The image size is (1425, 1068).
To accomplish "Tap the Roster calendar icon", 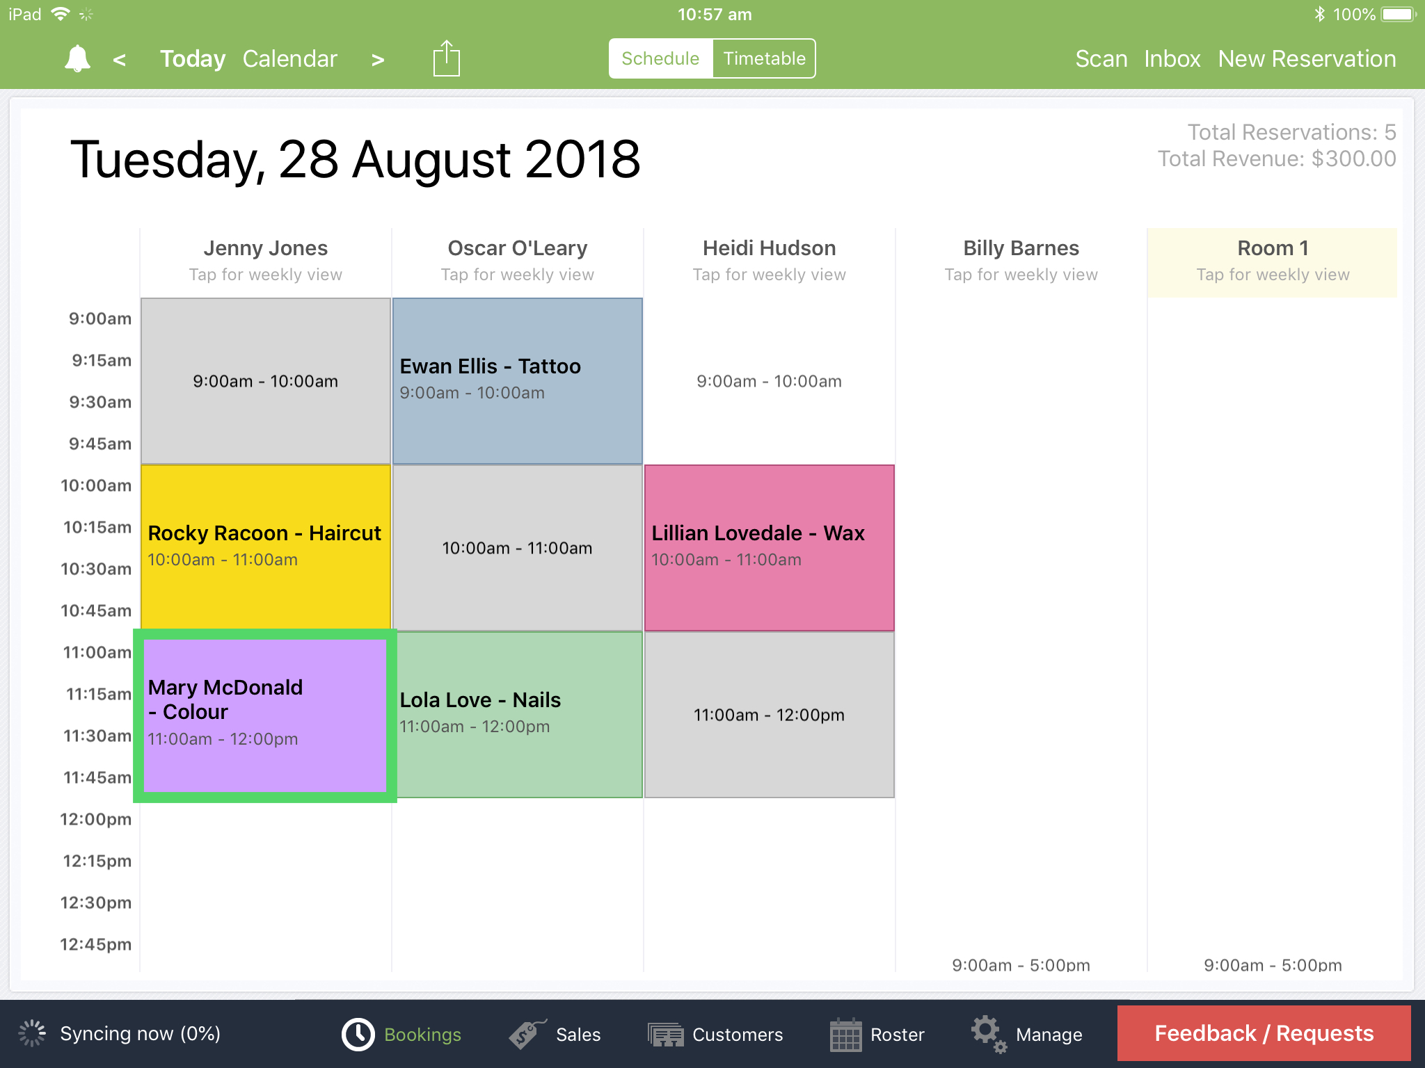I will coord(845,1035).
